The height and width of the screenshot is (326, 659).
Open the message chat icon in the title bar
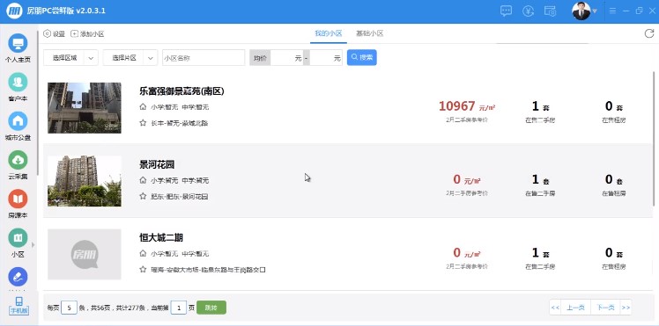(506, 11)
